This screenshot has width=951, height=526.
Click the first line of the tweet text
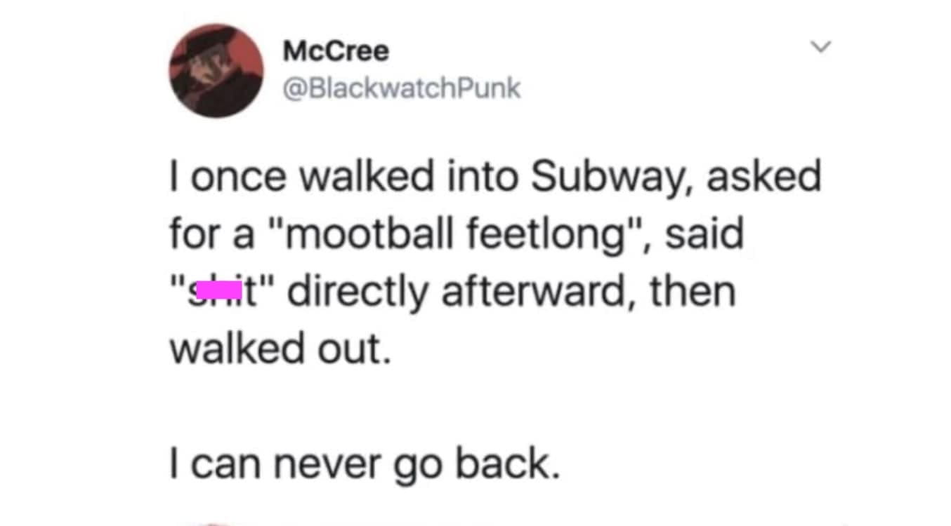coord(492,175)
